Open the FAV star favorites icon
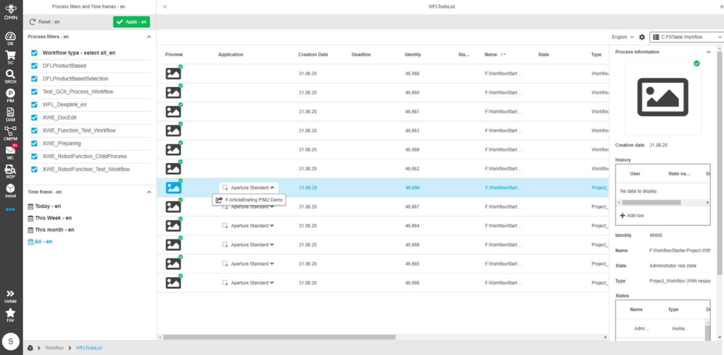The image size is (724, 355). [10, 314]
